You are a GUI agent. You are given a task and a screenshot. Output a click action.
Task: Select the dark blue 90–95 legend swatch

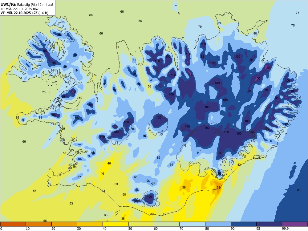(244, 224)
